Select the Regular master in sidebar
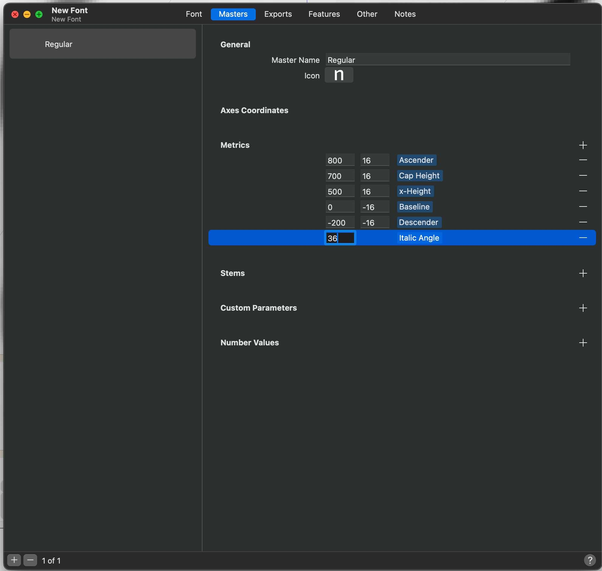This screenshot has height=571, width=602. point(103,44)
